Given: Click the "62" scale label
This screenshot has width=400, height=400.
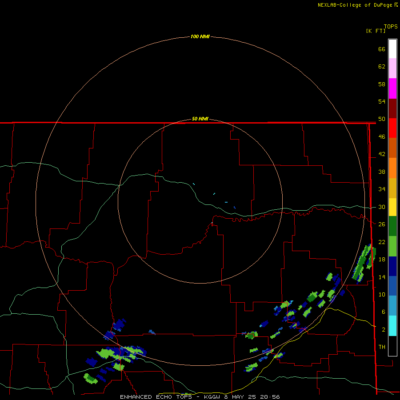Looking at the screenshot, I should tap(382, 67).
